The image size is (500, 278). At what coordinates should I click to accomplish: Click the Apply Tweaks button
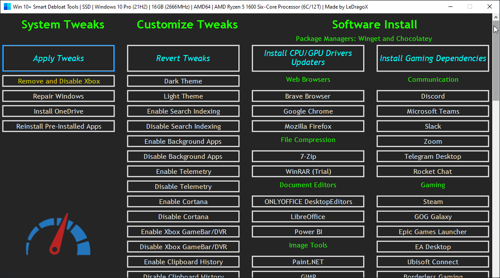point(59,59)
